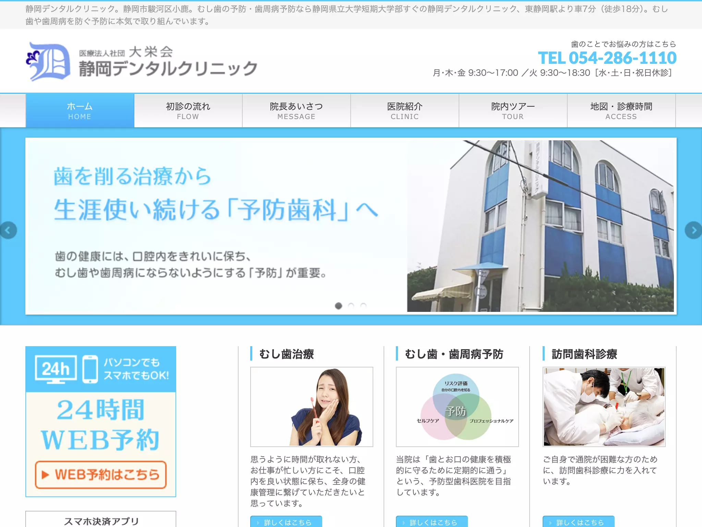Click the 訪問歯科診療 heading
The height and width of the screenshot is (527, 702).
pyautogui.click(x=584, y=354)
